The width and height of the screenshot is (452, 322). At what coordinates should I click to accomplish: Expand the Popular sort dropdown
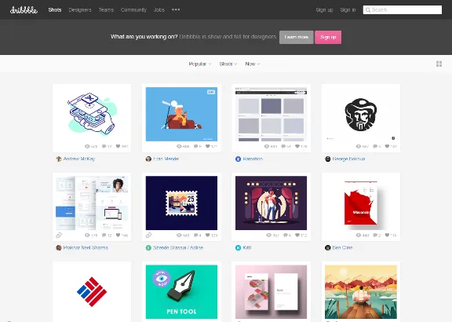pyautogui.click(x=200, y=64)
